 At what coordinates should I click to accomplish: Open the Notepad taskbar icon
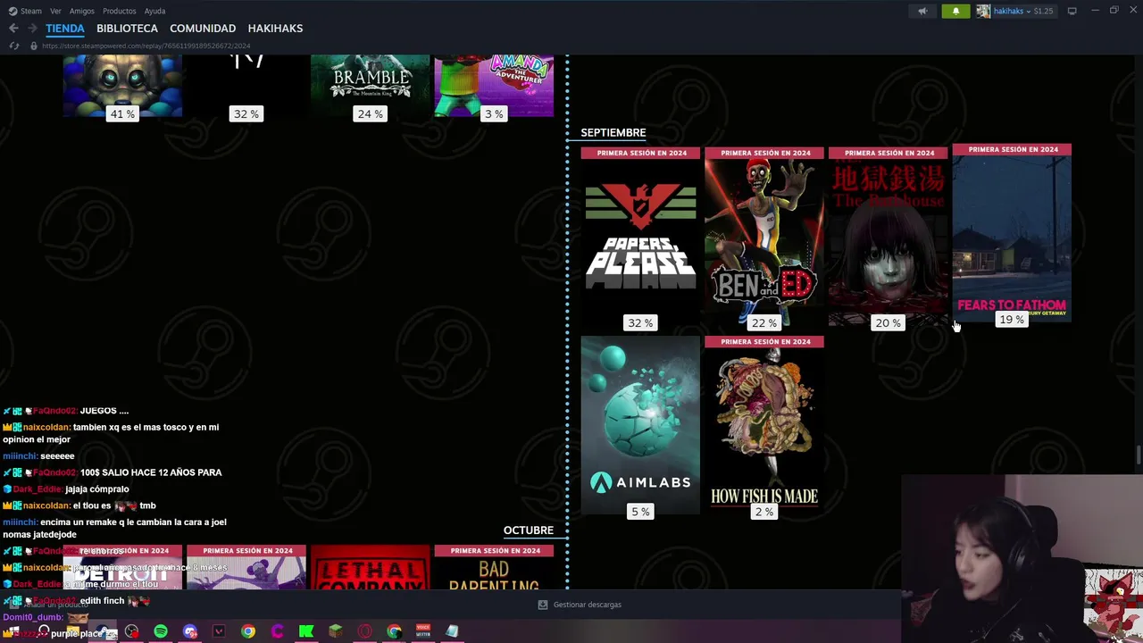click(x=452, y=631)
